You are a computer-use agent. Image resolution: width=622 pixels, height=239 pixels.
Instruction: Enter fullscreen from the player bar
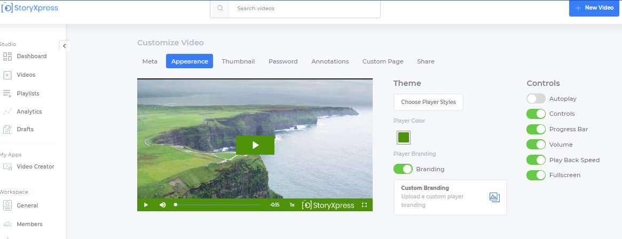364,205
